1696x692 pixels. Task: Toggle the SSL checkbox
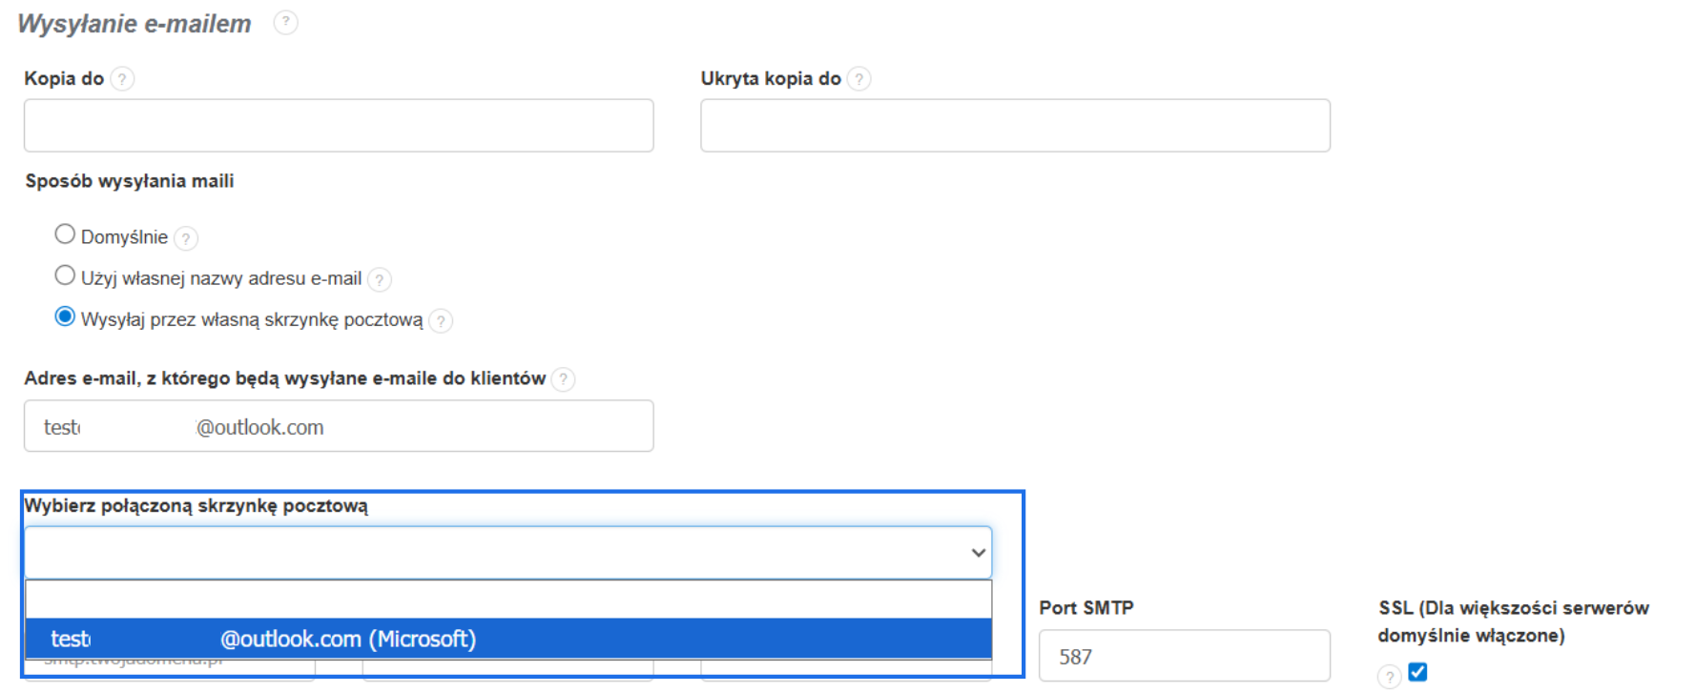click(1417, 672)
